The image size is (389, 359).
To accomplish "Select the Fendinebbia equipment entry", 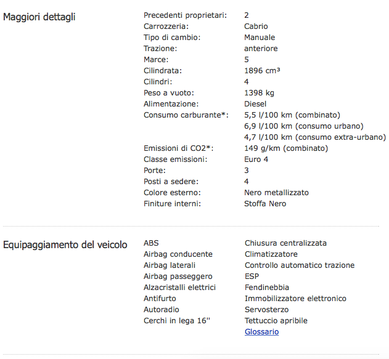I will point(267,288).
